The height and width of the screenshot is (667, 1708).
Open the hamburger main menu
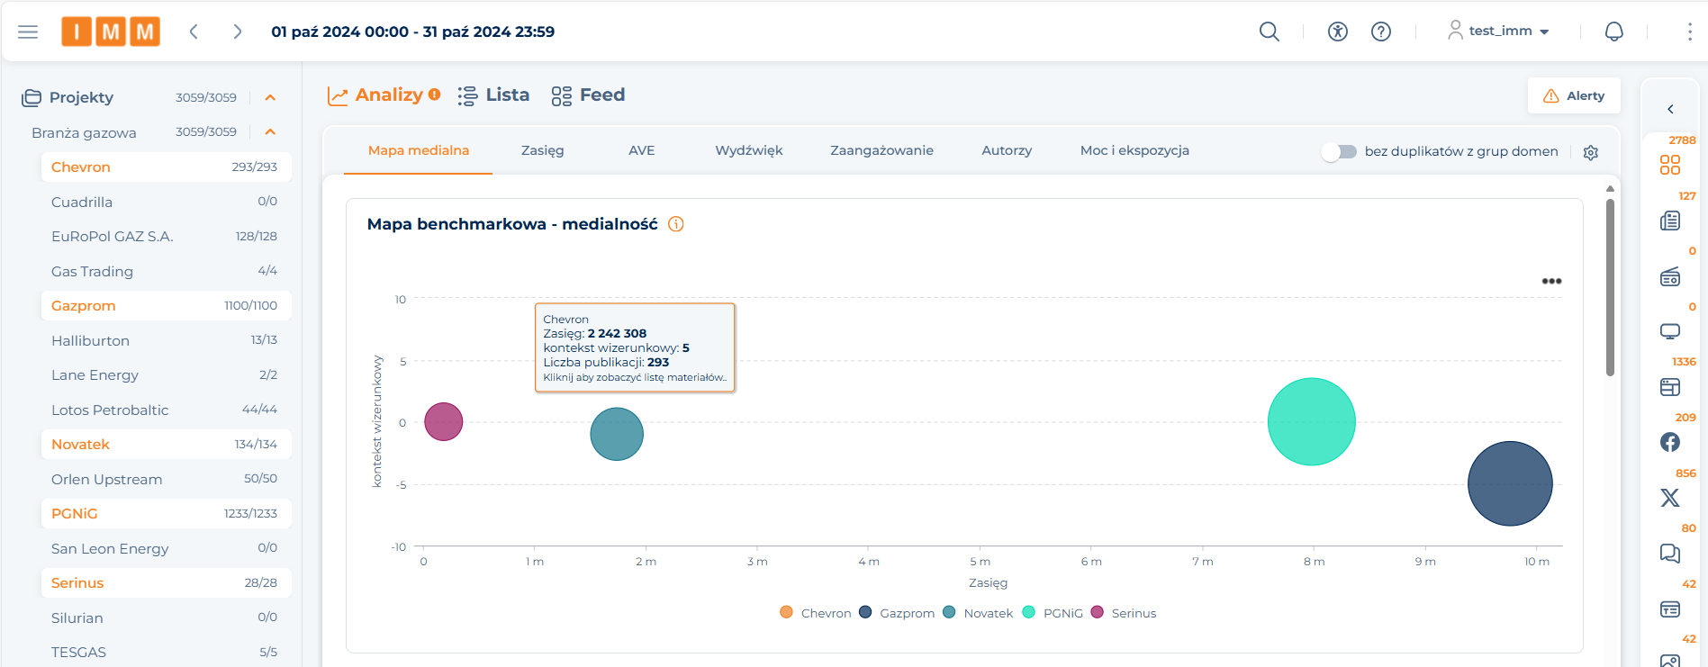tap(28, 32)
